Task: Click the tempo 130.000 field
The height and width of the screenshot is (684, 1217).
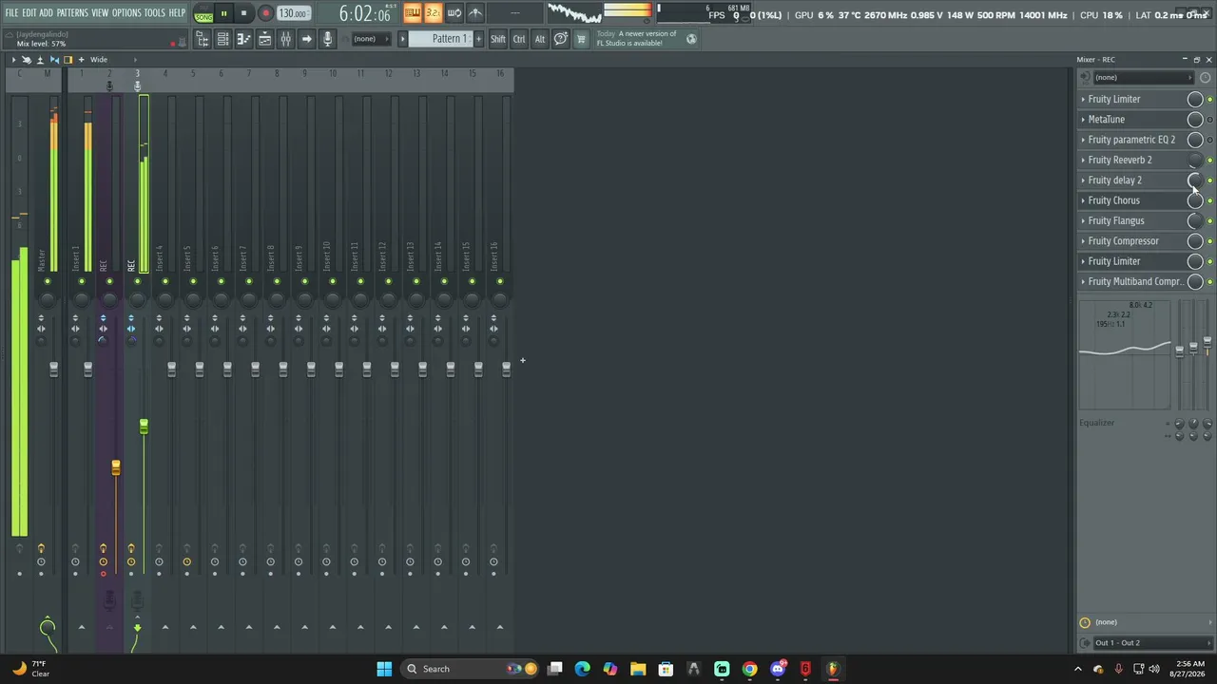Action: [293, 13]
